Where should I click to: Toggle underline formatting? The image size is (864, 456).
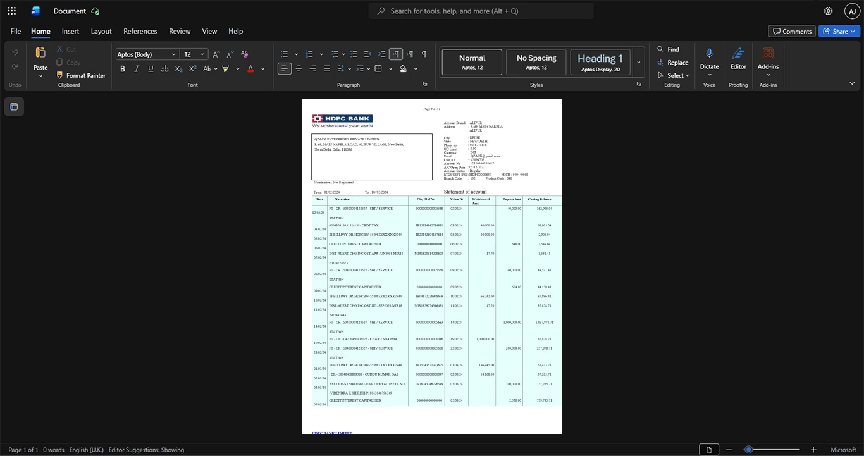click(x=151, y=68)
